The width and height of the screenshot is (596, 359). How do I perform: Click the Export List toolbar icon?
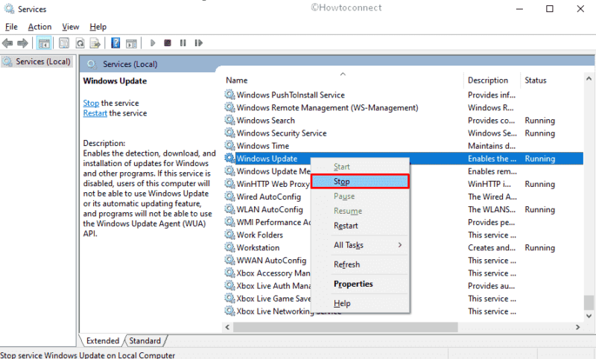95,43
